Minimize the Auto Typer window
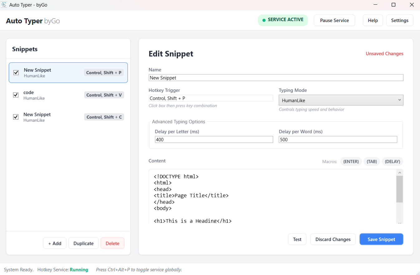The height and width of the screenshot is (275, 420). click(x=375, y=5)
